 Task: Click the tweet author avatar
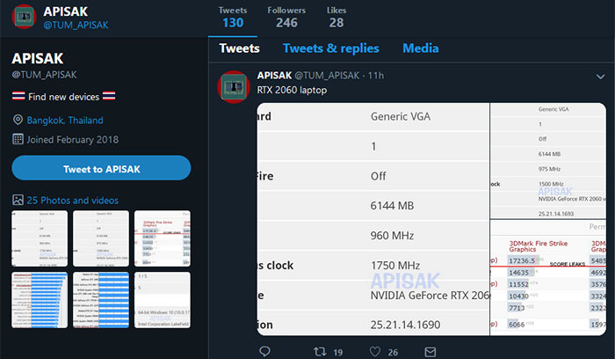click(x=234, y=87)
